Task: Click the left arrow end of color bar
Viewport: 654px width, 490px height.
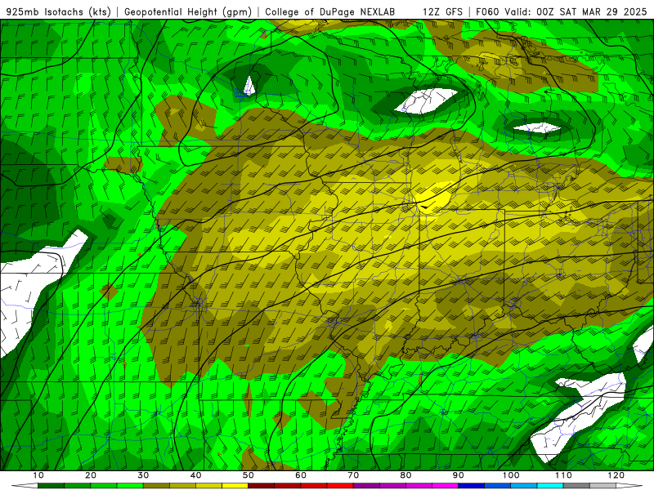Action: pyautogui.click(x=25, y=486)
